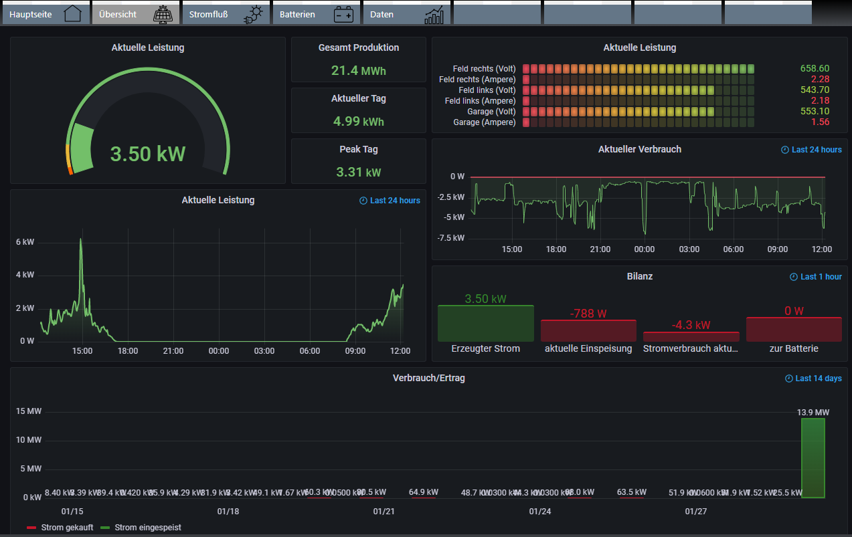Open Gesamt Produktion panel title menu
This screenshot has width=852, height=537.
(x=359, y=47)
